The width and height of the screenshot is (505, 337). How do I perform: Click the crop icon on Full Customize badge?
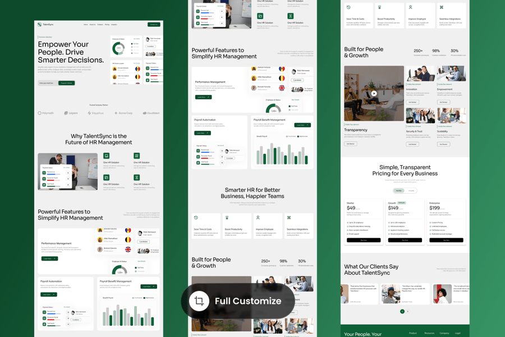tap(199, 301)
